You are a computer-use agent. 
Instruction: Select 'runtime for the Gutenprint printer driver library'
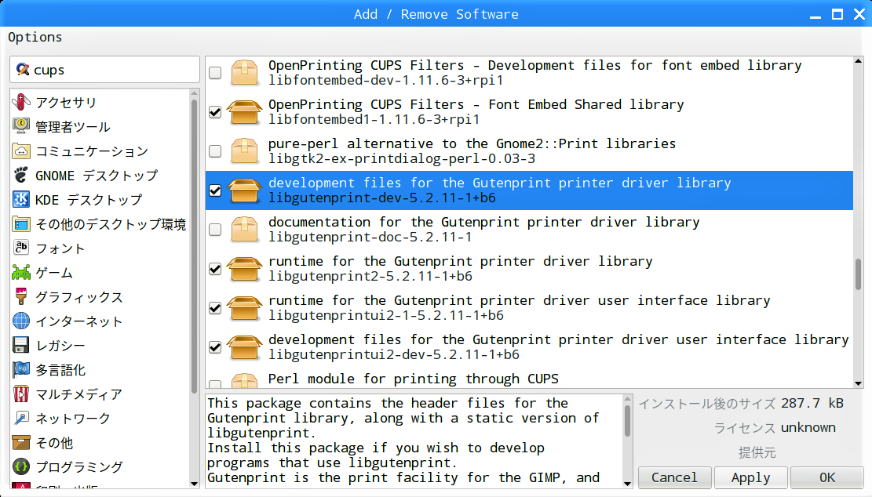pyautogui.click(x=461, y=261)
